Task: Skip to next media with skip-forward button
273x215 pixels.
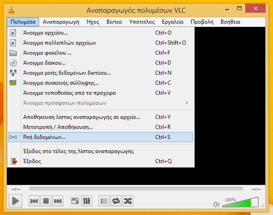Action: [58, 201]
